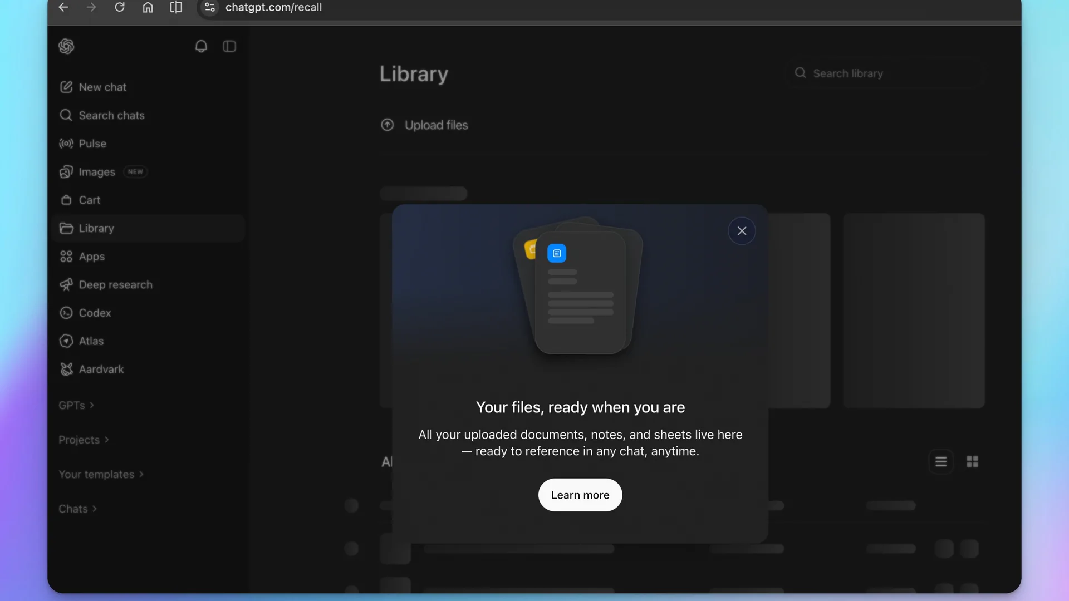Open the notifications bell
Screen dimensions: 1069x601
point(201,46)
